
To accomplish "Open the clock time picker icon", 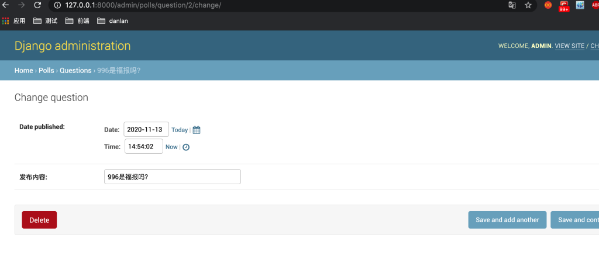I will point(186,147).
